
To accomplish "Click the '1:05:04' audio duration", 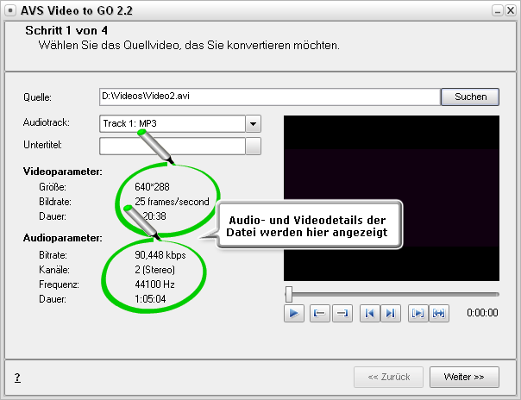I will [150, 299].
